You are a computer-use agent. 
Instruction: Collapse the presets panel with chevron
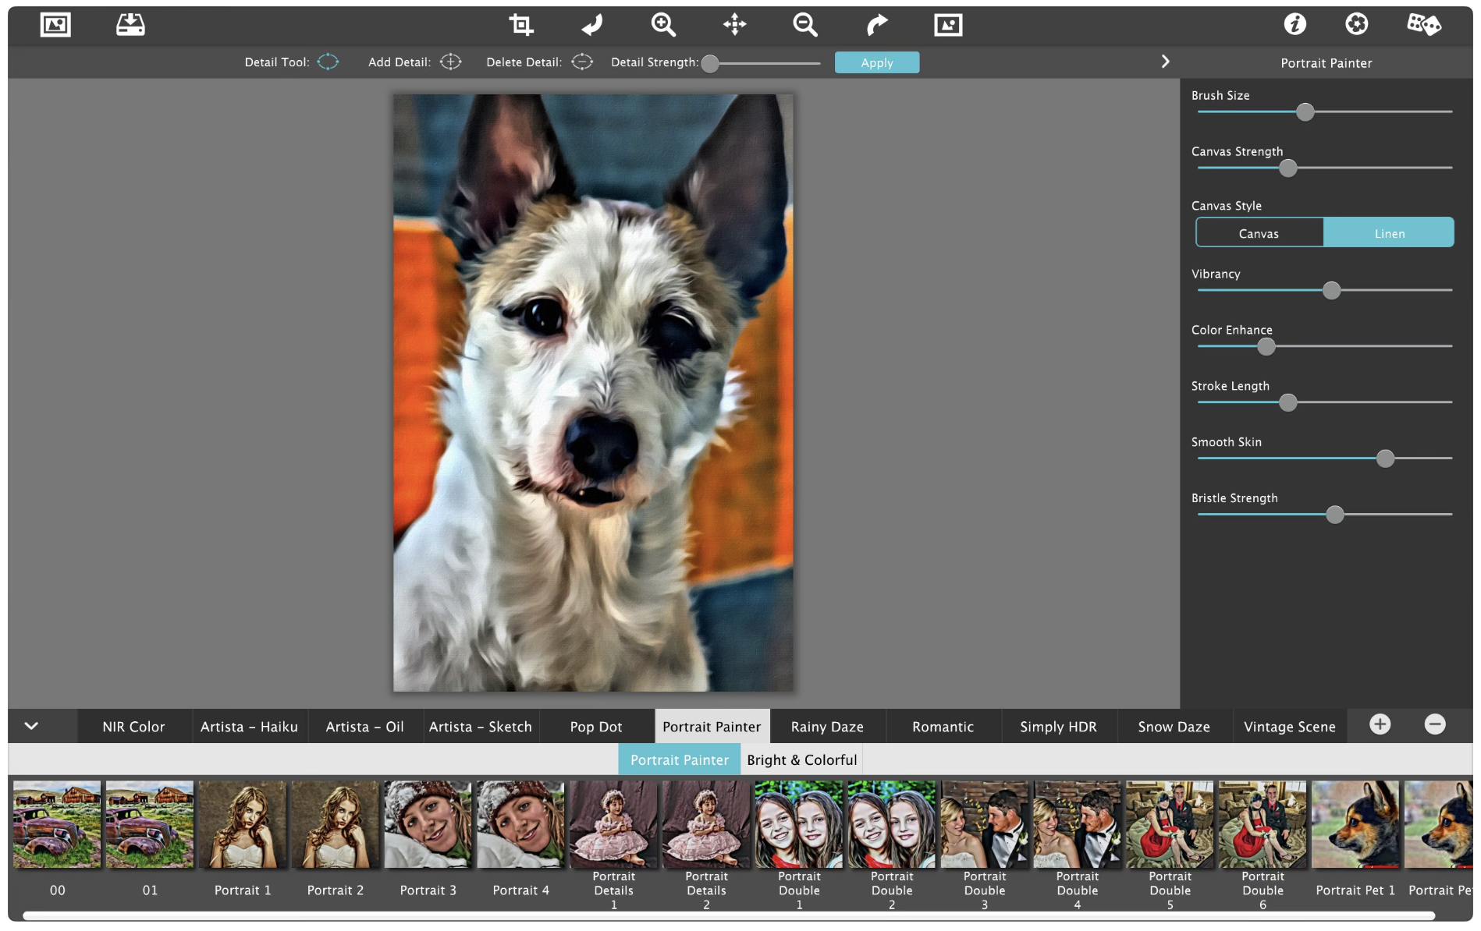coord(31,726)
